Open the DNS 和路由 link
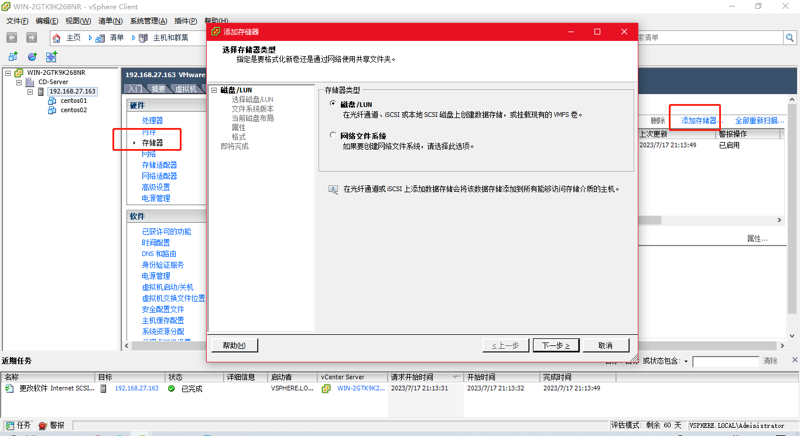 159,254
